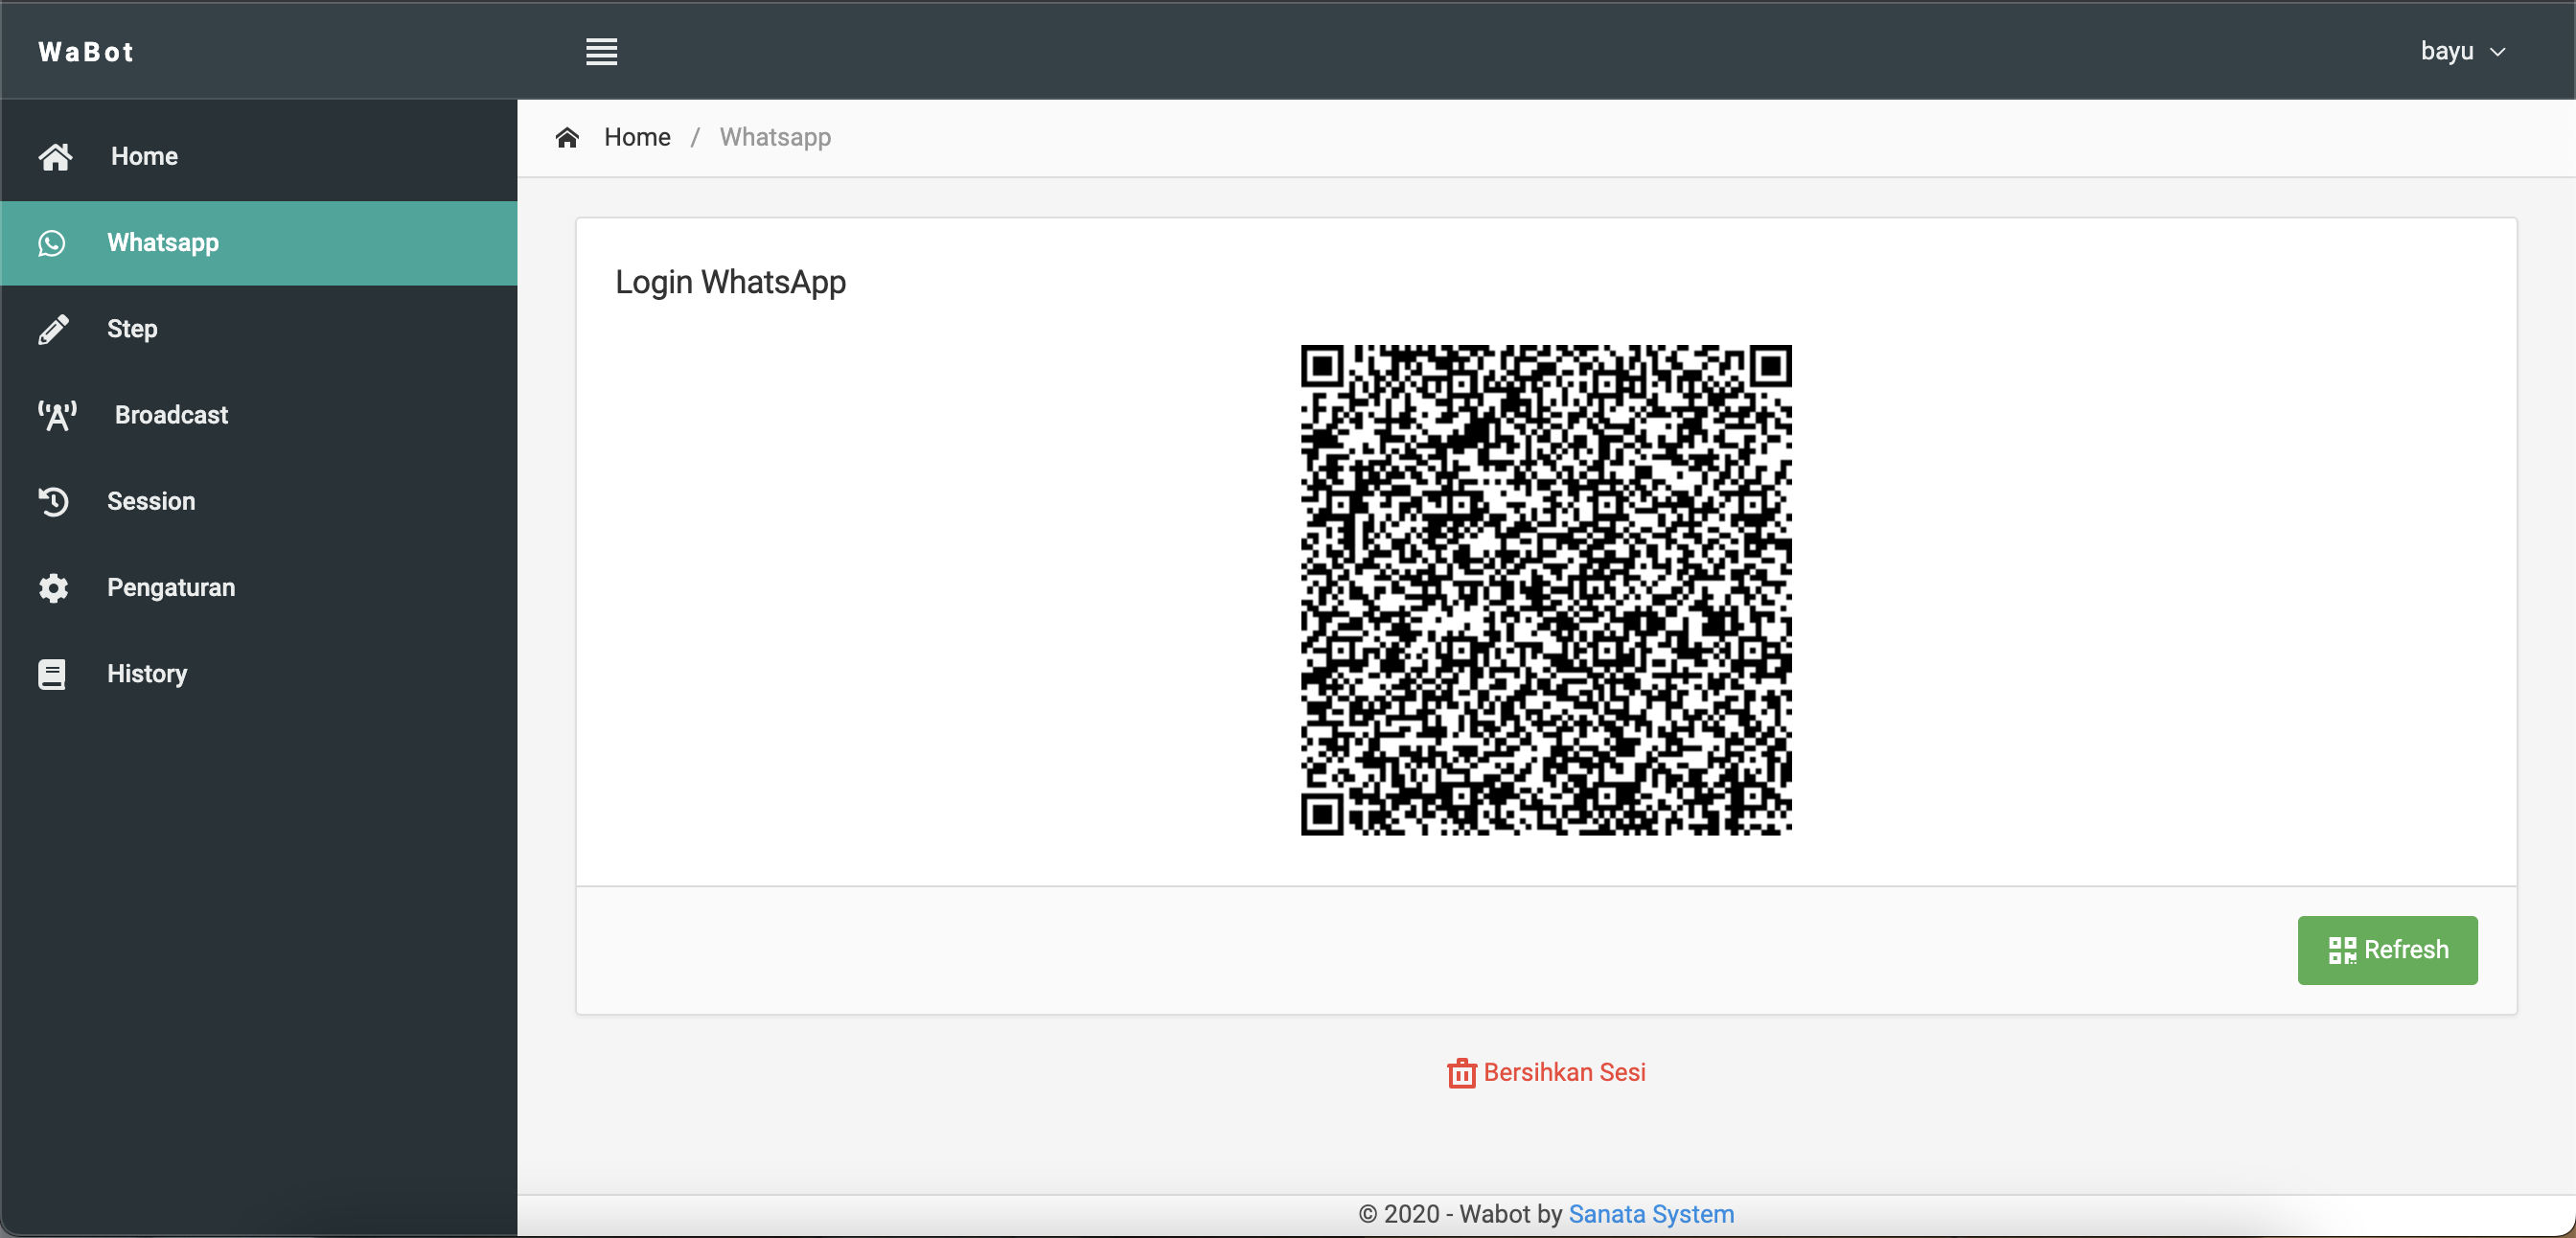
Task: Go to Pengaturan settings page
Action: (171, 588)
